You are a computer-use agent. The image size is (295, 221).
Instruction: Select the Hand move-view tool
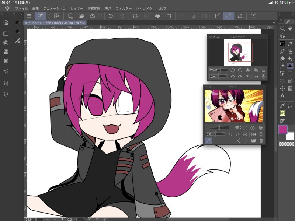pos(290,28)
